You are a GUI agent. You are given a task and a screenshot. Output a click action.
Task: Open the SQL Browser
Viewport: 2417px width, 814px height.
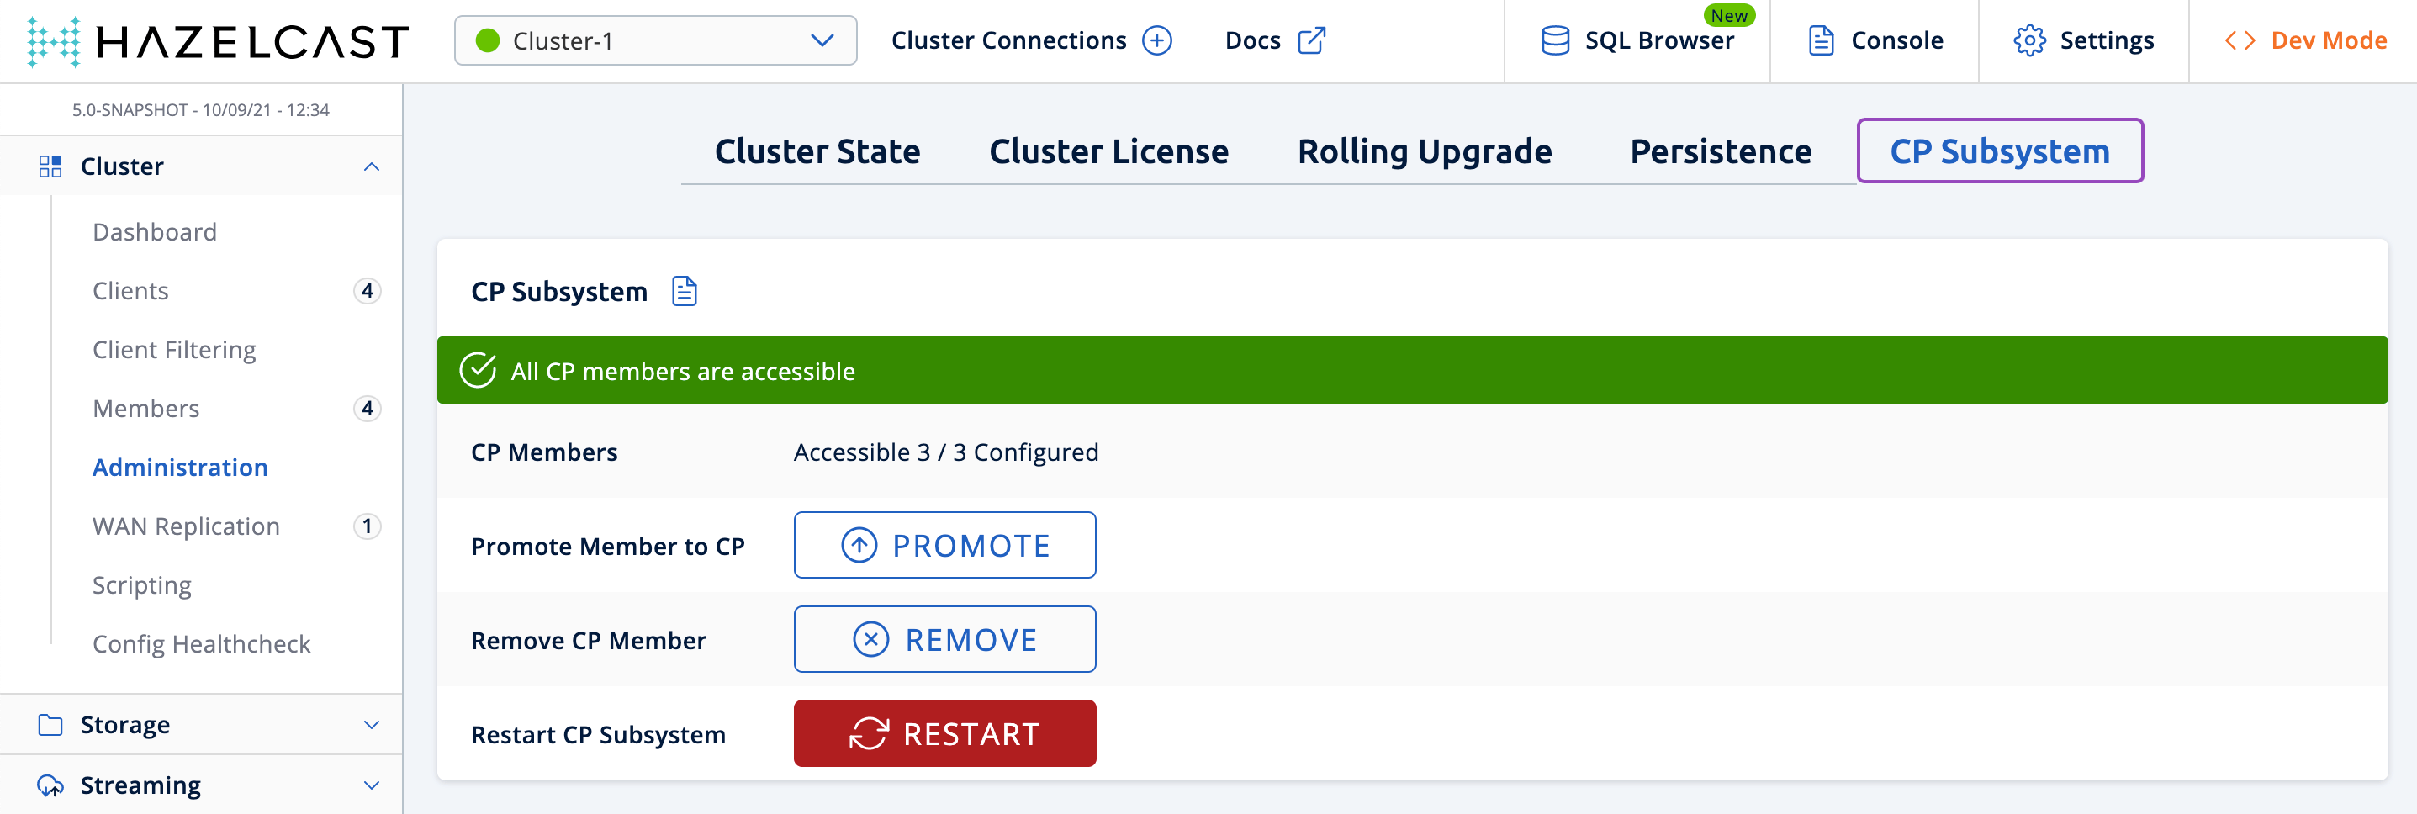point(1637,41)
